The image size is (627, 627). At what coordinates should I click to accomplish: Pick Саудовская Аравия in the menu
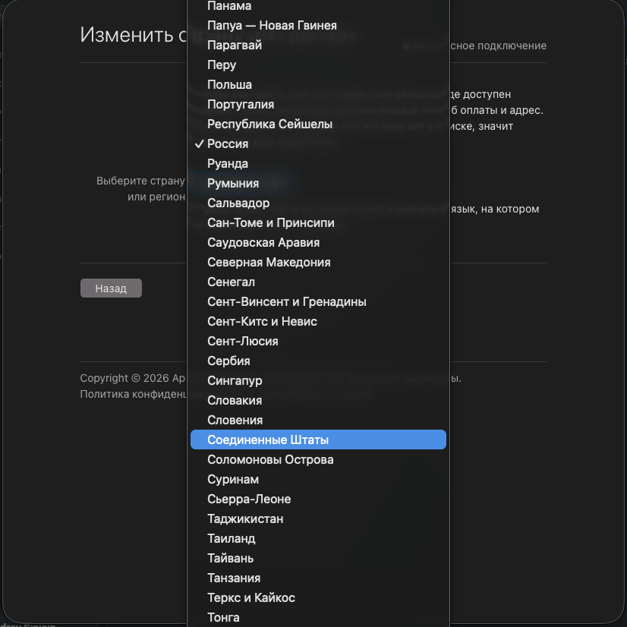point(263,243)
